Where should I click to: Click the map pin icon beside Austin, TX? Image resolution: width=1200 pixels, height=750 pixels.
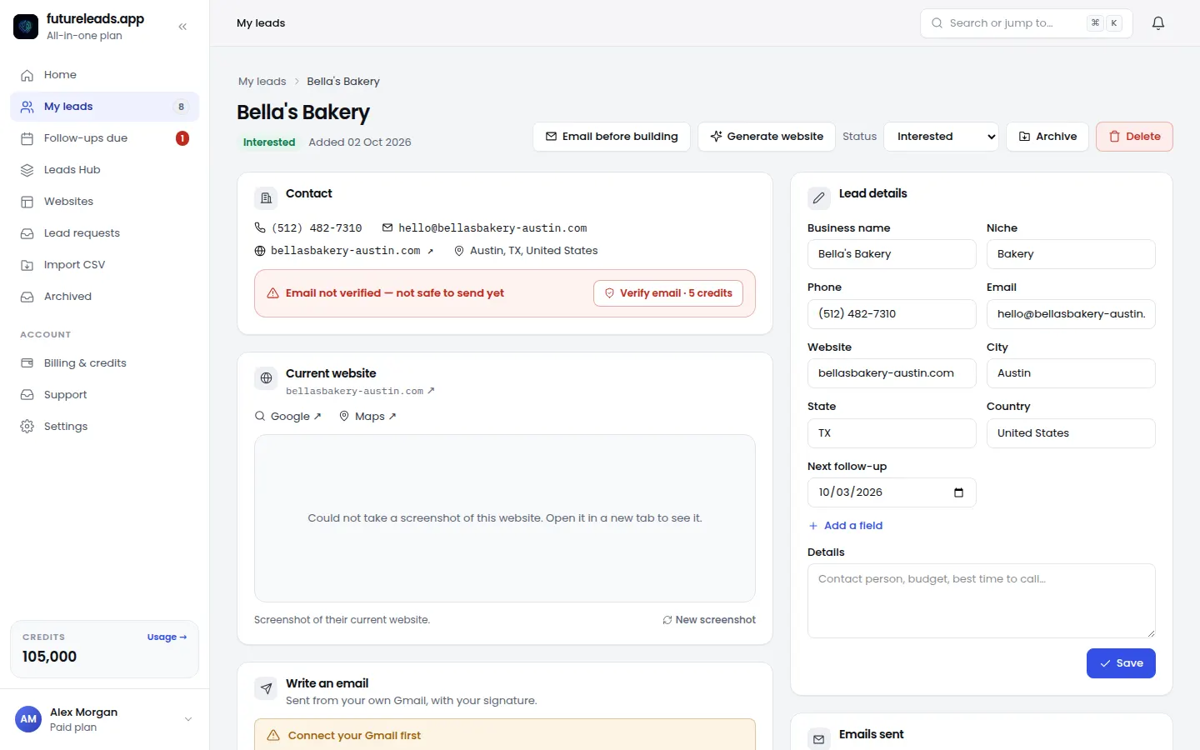click(459, 251)
